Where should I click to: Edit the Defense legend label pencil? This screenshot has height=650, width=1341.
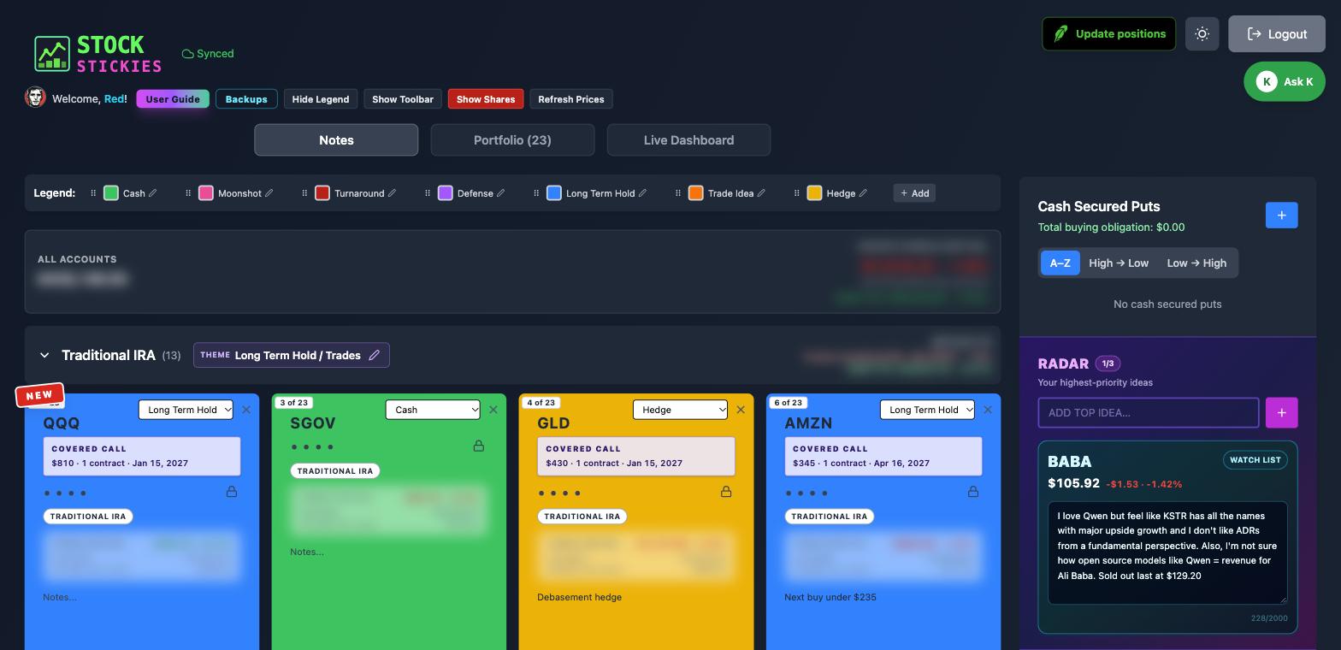(500, 193)
